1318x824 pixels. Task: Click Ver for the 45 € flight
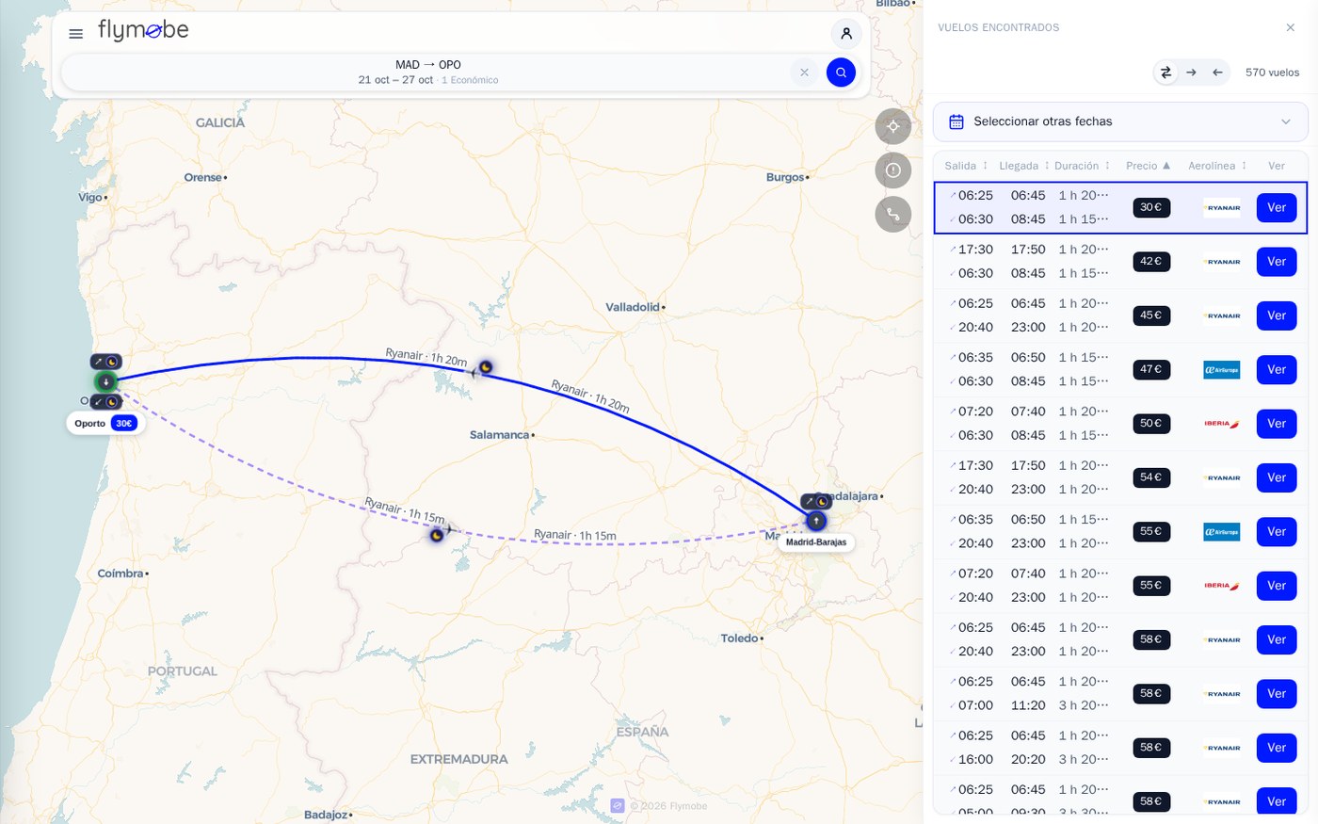tap(1277, 315)
